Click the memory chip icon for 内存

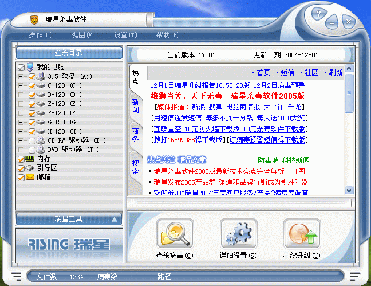pyautogui.click(x=30, y=159)
